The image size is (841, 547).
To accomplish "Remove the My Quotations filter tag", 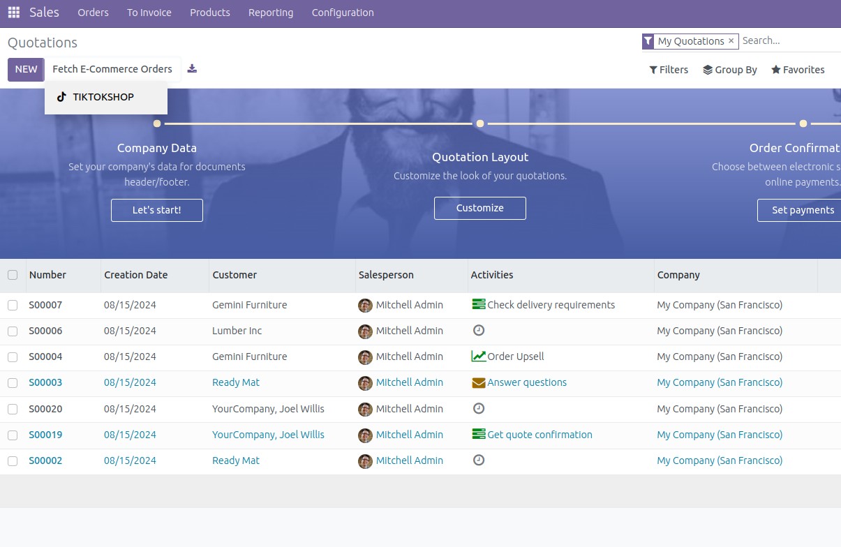I will pyautogui.click(x=731, y=41).
